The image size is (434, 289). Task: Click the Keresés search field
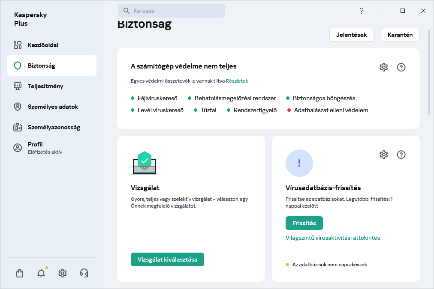tap(172, 11)
